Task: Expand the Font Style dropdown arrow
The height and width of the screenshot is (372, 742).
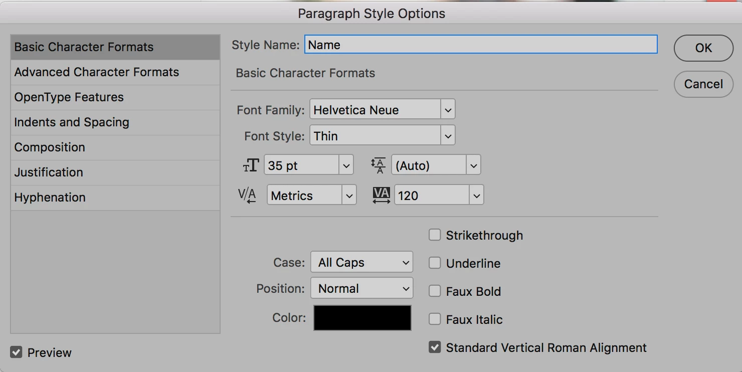Action: 447,136
